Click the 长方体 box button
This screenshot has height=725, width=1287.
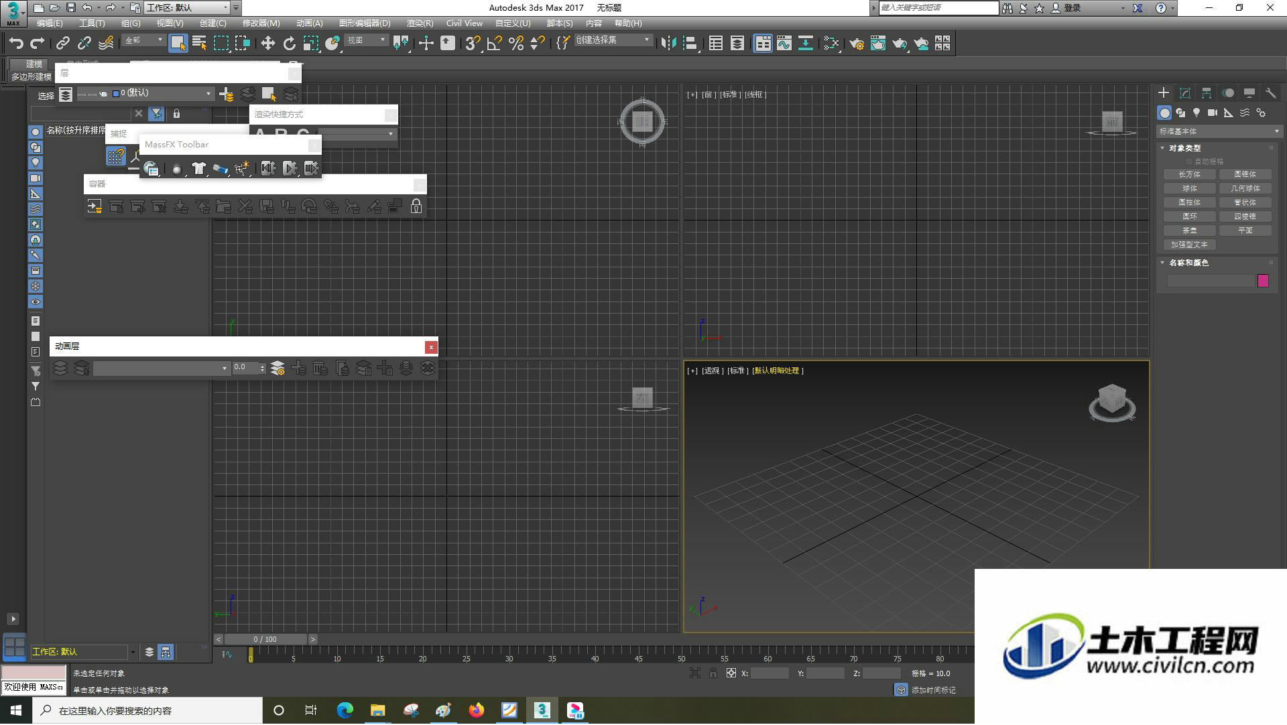pyautogui.click(x=1190, y=174)
